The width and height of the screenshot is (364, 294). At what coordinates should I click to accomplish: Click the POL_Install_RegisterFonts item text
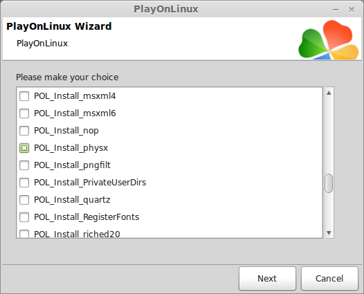tap(87, 217)
